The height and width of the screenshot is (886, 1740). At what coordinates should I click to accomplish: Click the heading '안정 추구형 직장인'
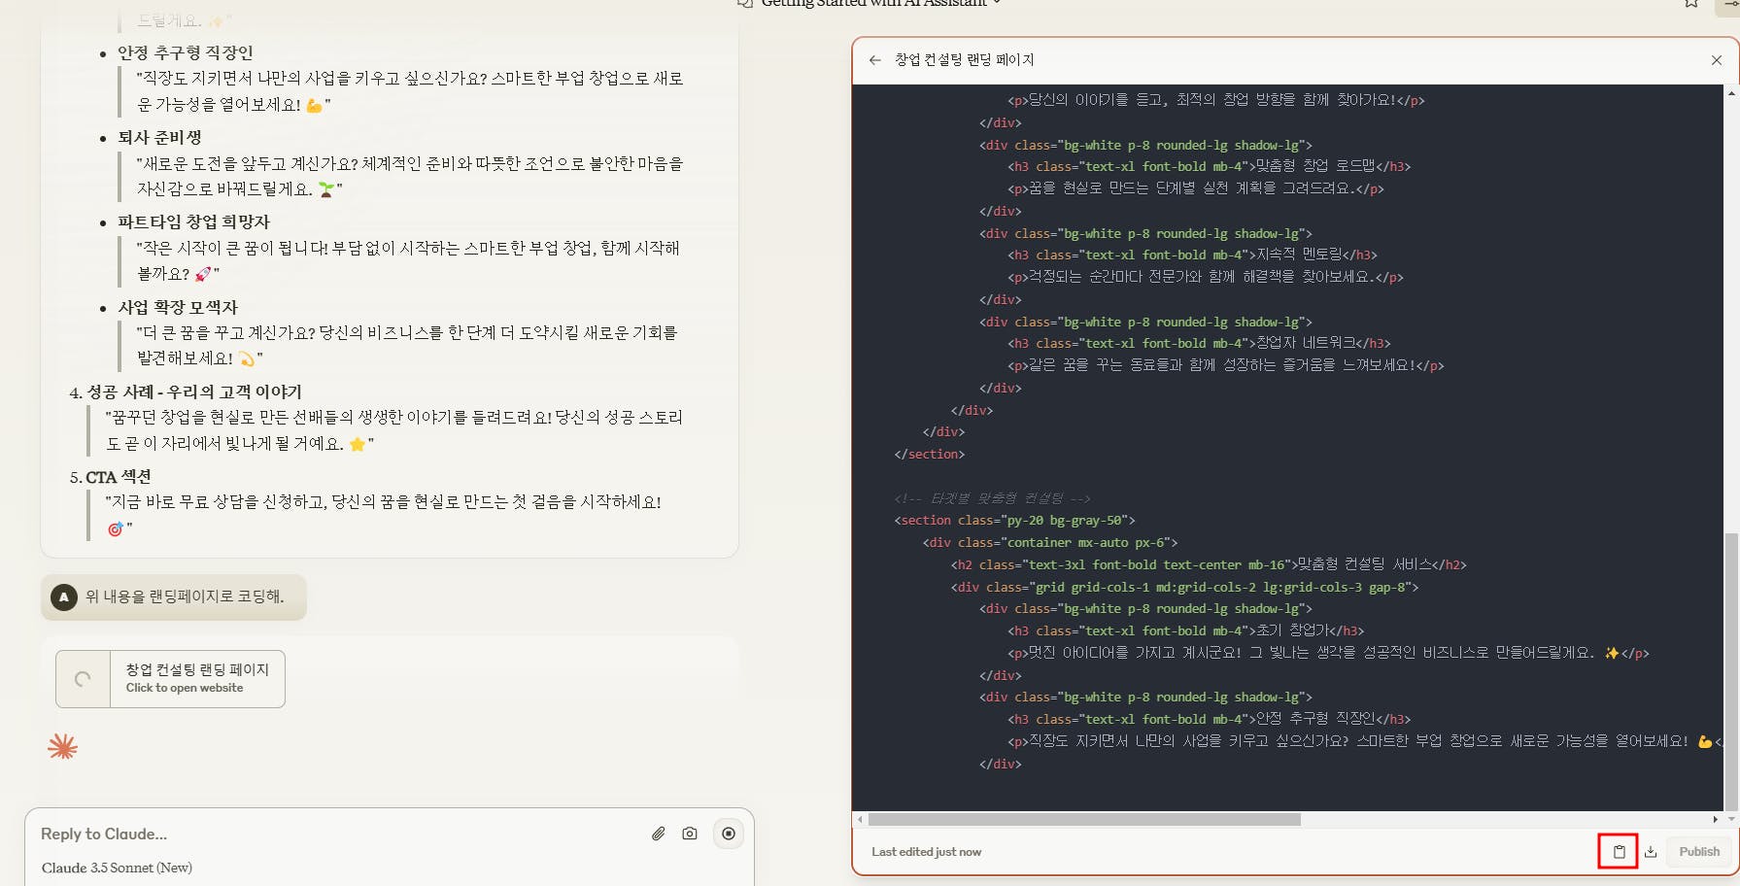click(x=185, y=52)
